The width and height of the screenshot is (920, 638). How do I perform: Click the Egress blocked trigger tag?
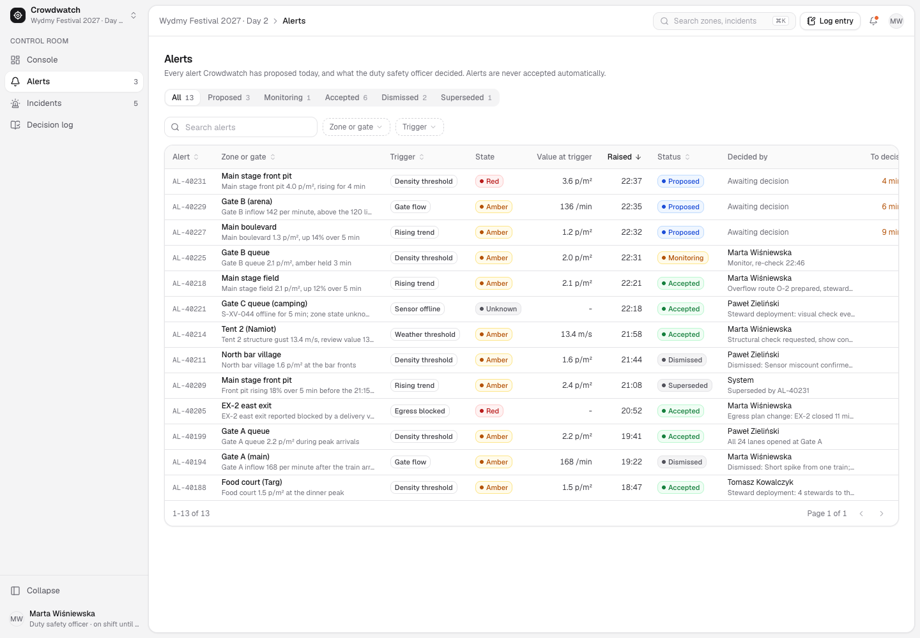tap(420, 411)
